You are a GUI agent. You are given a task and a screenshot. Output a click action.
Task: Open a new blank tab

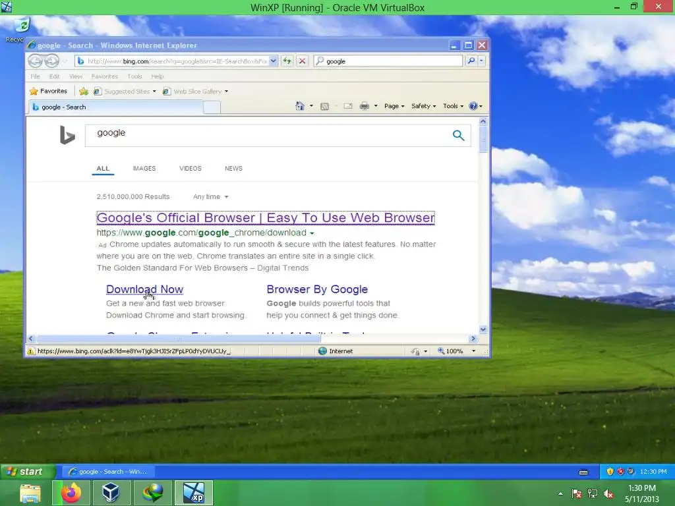click(212, 107)
